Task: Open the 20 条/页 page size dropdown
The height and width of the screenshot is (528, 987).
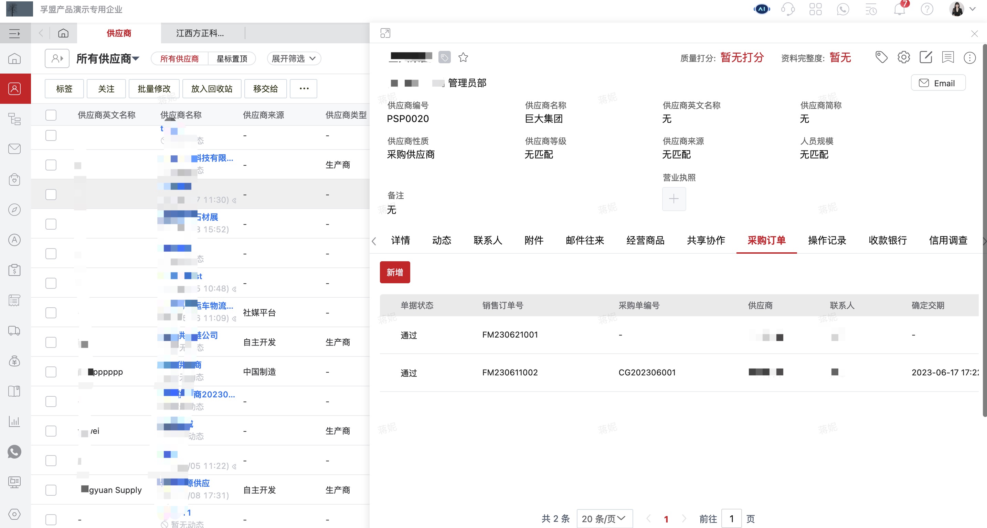Action: (605, 518)
